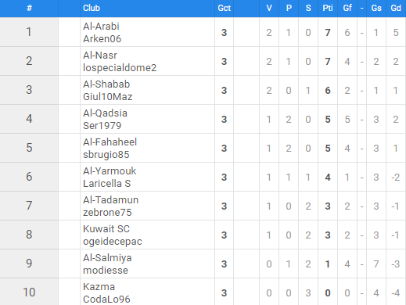Open lospecialdome2 player name
This screenshot has width=406, height=305.
[120, 68]
